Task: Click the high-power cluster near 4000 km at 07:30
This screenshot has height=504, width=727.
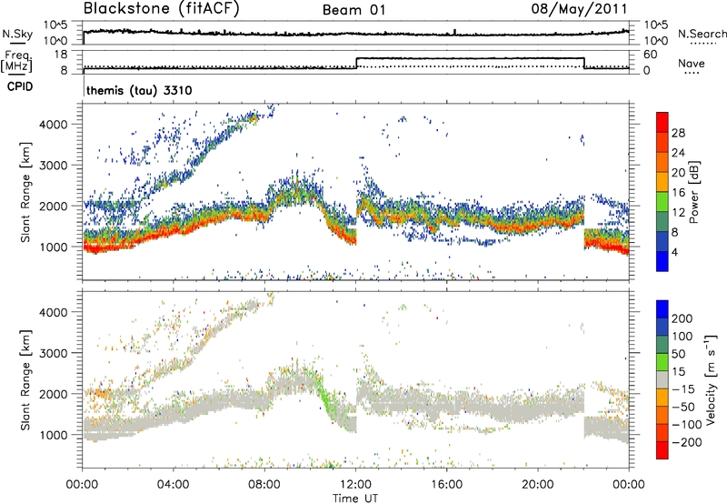Action: click(254, 117)
